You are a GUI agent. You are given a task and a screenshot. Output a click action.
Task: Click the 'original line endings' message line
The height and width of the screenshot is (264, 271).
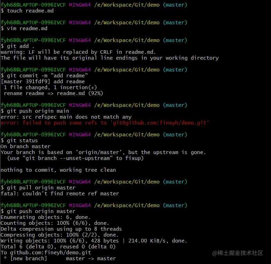pyautogui.click(x=110, y=58)
